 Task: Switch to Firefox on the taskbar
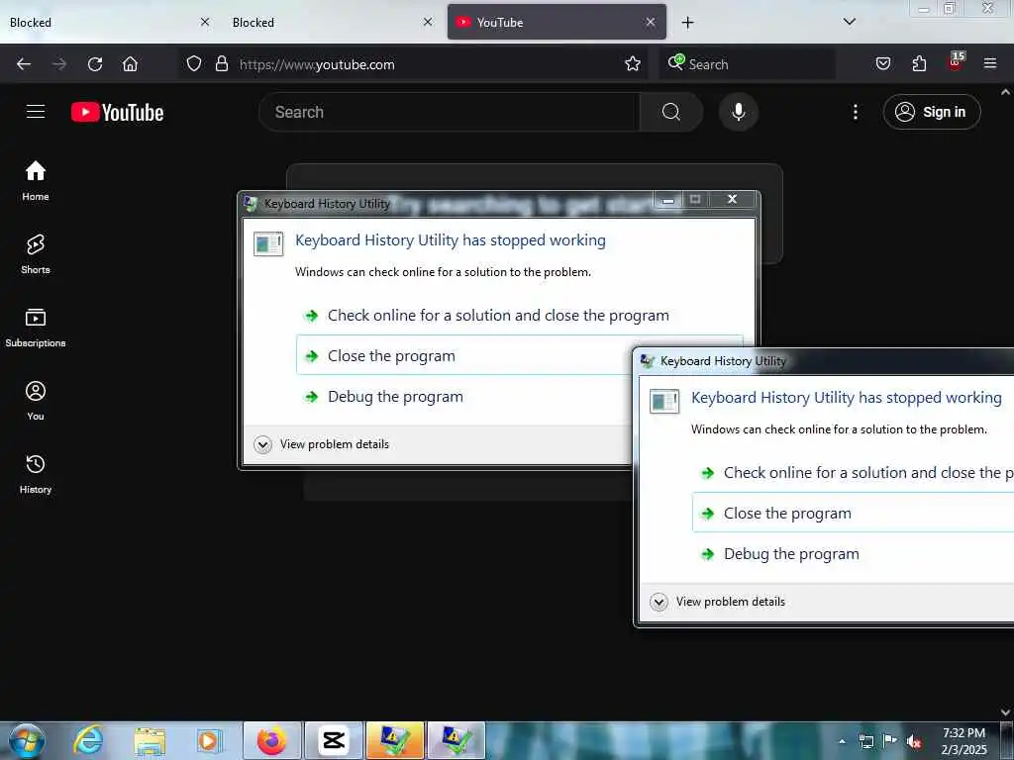(x=272, y=740)
